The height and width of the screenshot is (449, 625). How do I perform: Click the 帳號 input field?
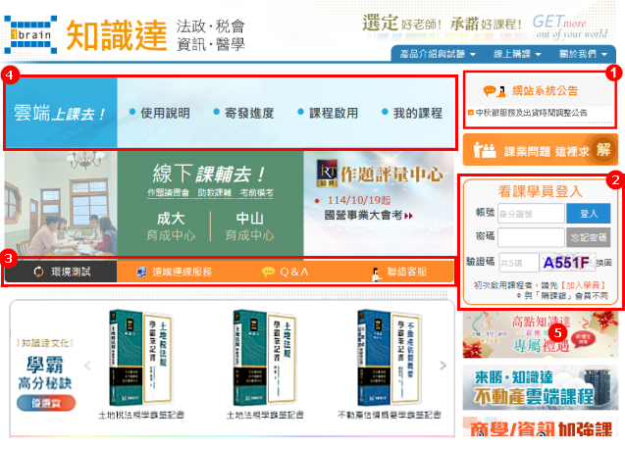coord(530,213)
